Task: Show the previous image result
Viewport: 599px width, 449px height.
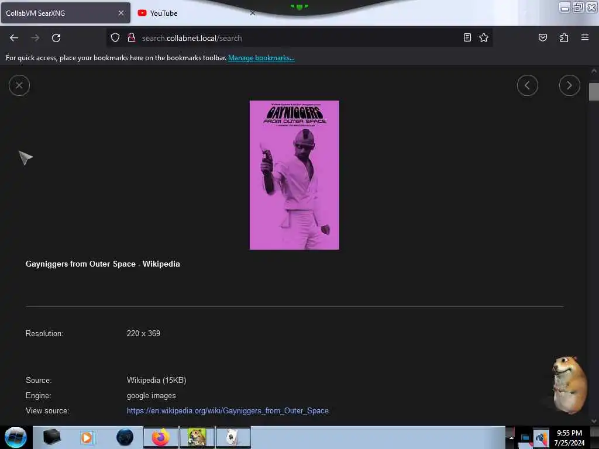Action: click(x=527, y=85)
